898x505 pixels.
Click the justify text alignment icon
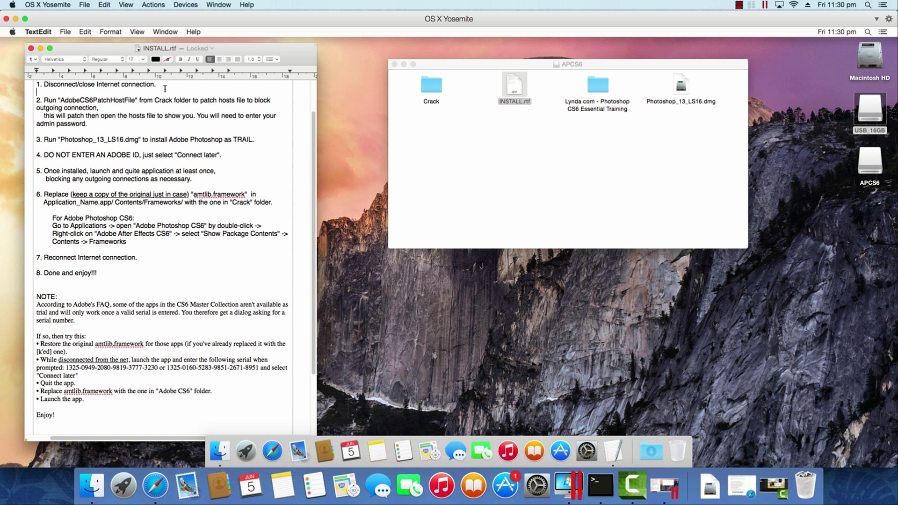[237, 59]
